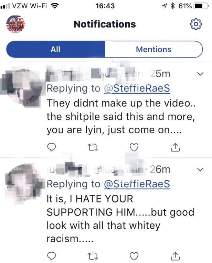The image size is (212, 263).
Task: Reply to the 26m tweet
Action: (x=51, y=256)
